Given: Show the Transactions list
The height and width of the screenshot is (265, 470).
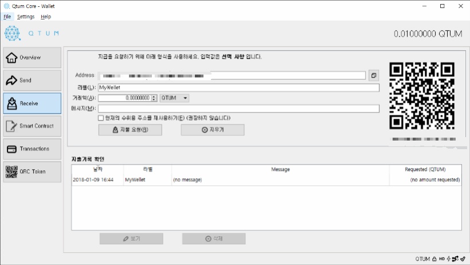Looking at the screenshot, I should pyautogui.click(x=32, y=149).
